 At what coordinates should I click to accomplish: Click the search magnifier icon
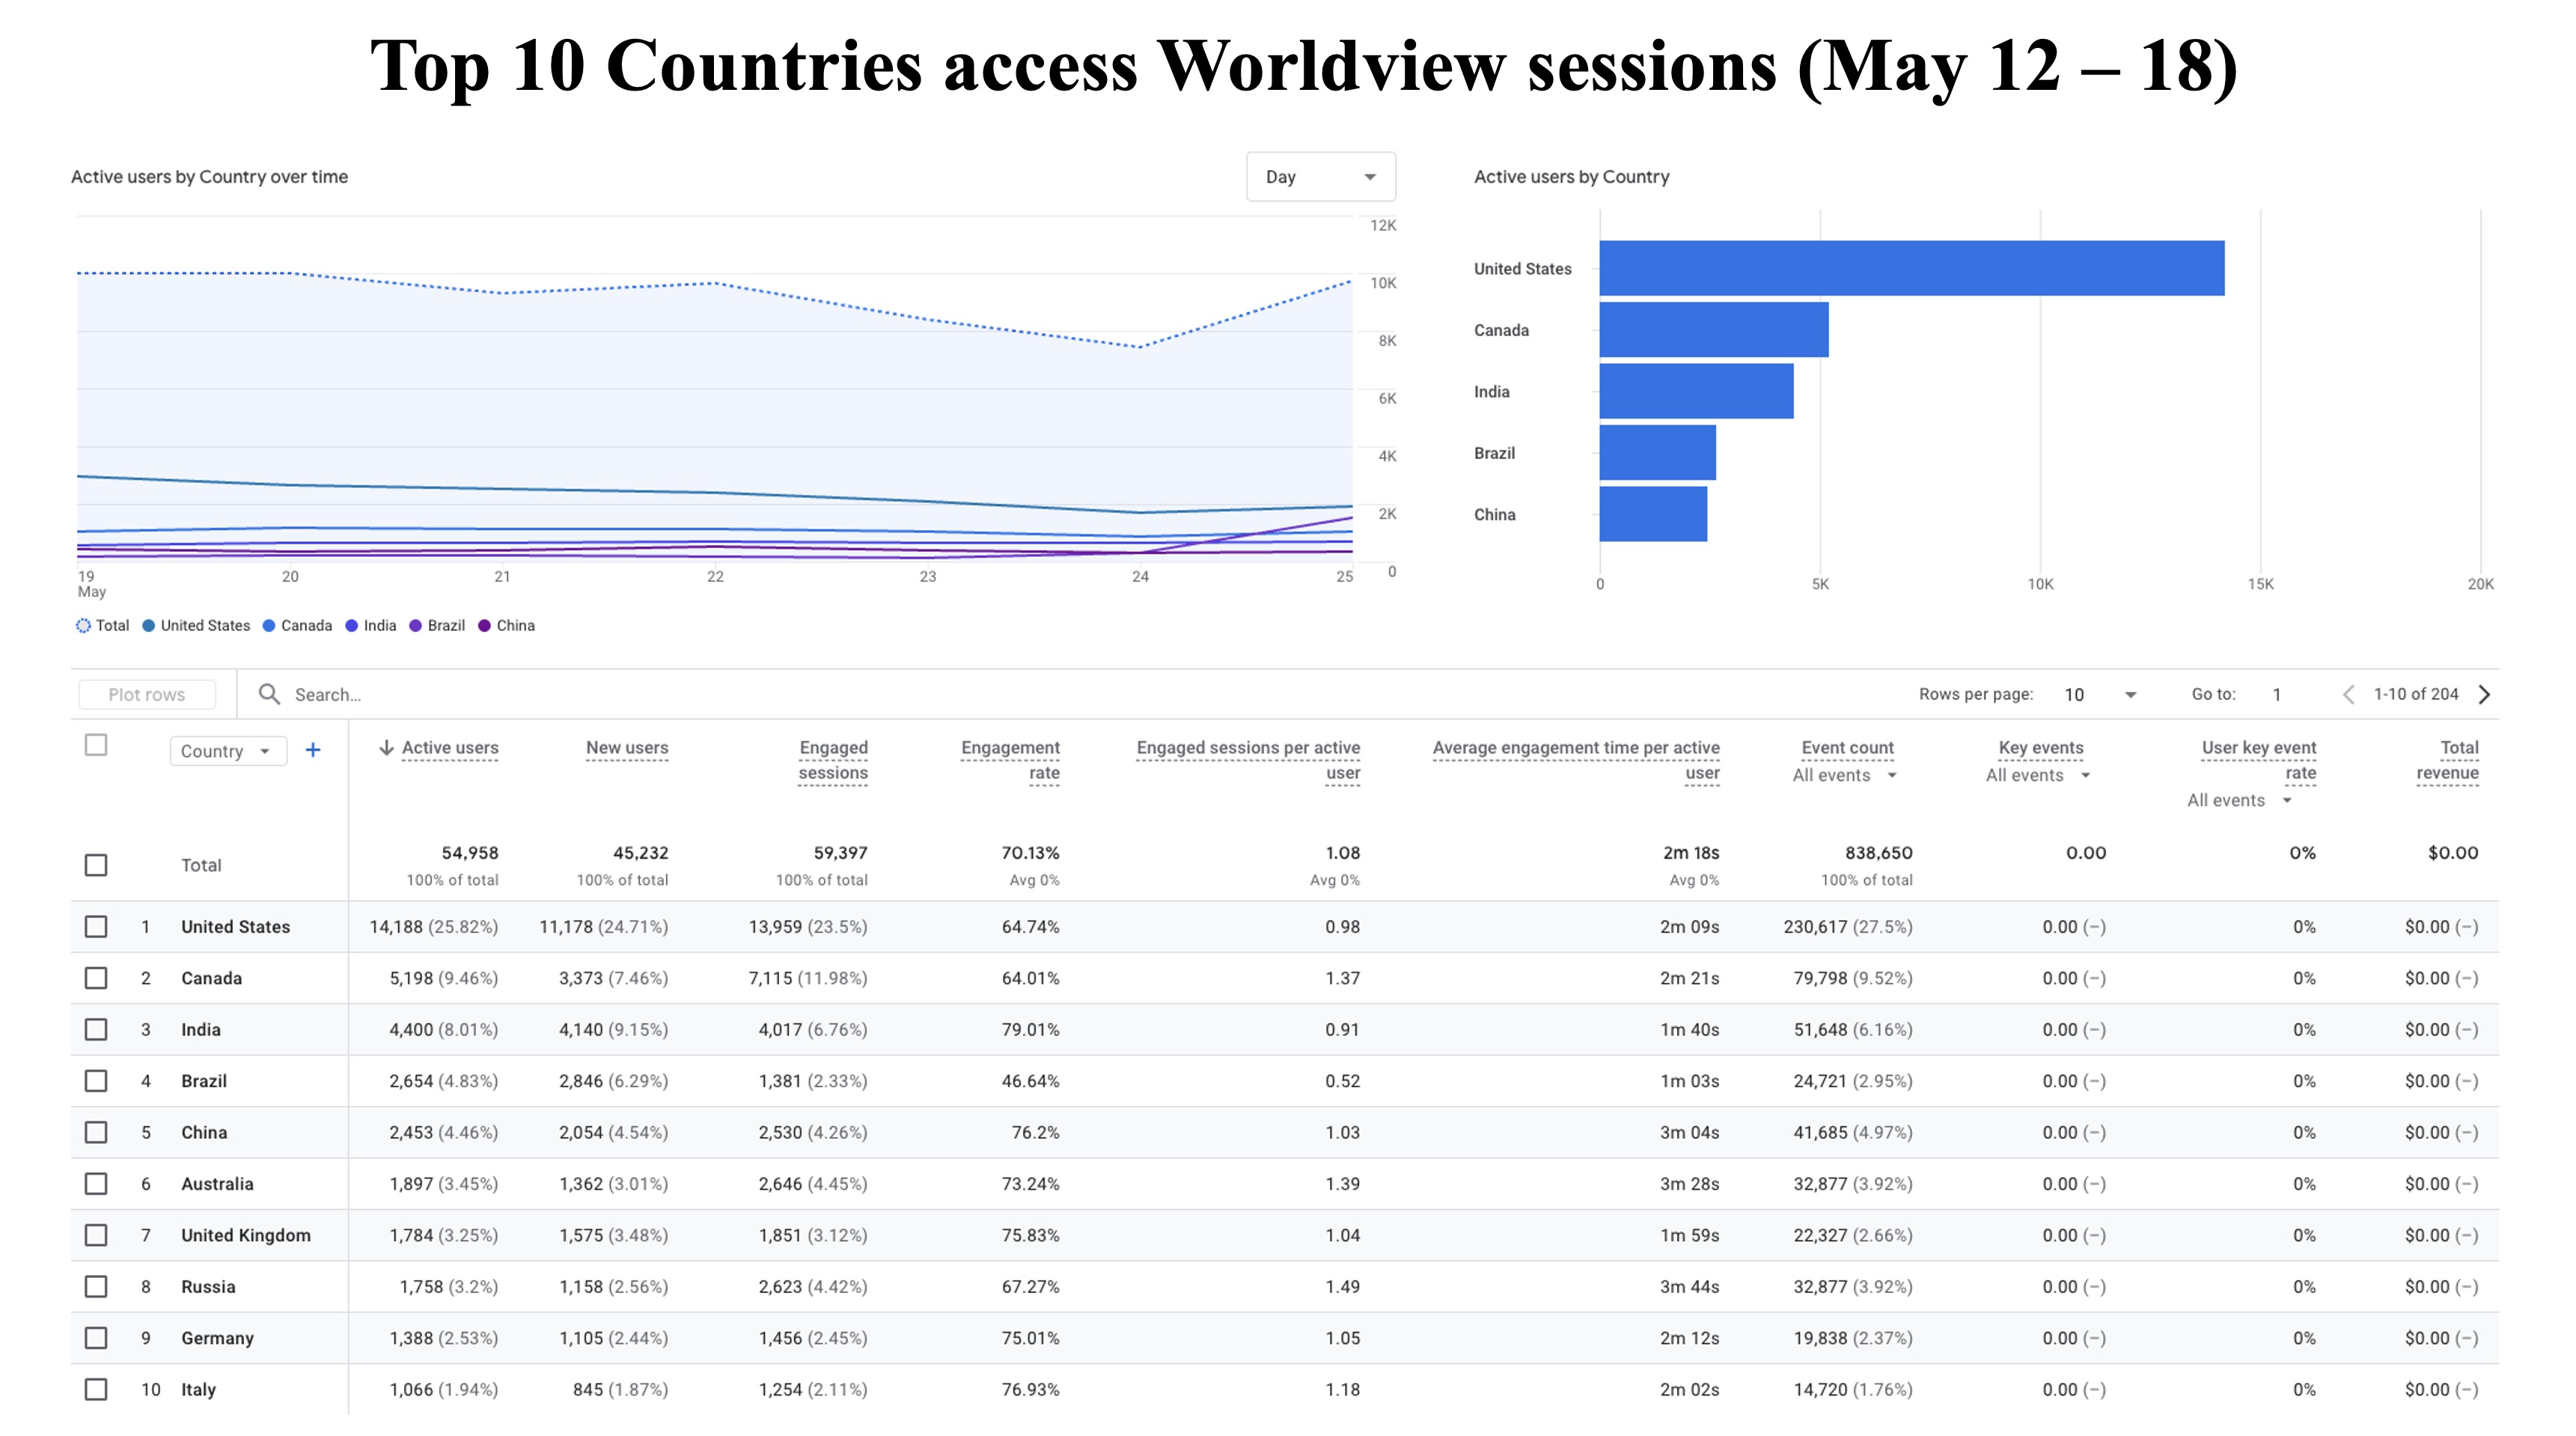(x=269, y=693)
